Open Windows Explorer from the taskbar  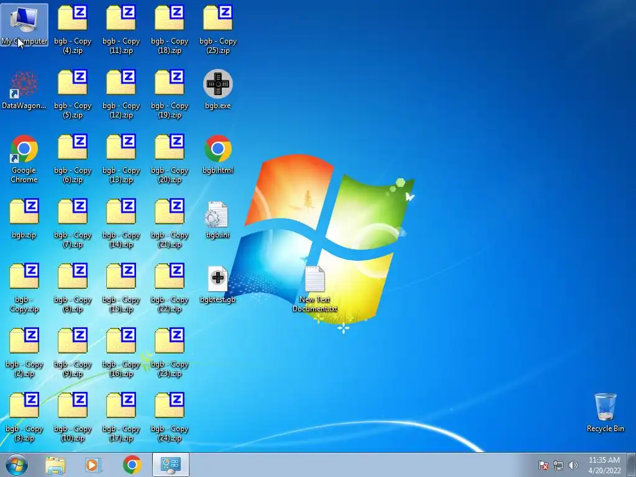[x=55, y=465]
